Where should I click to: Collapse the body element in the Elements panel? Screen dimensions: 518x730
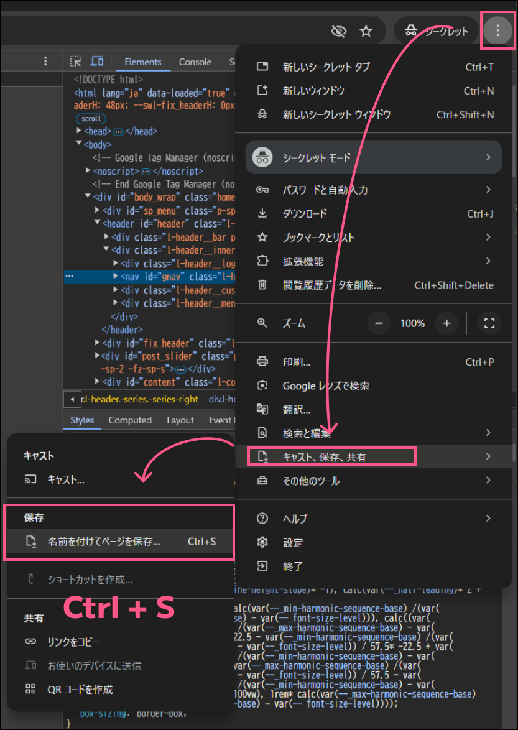[79, 144]
